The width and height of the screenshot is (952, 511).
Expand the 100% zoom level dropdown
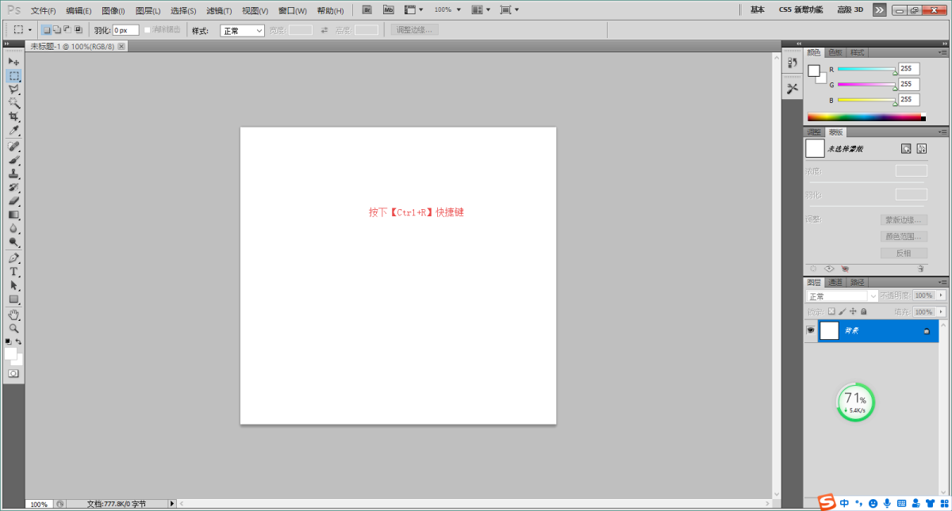click(447, 10)
